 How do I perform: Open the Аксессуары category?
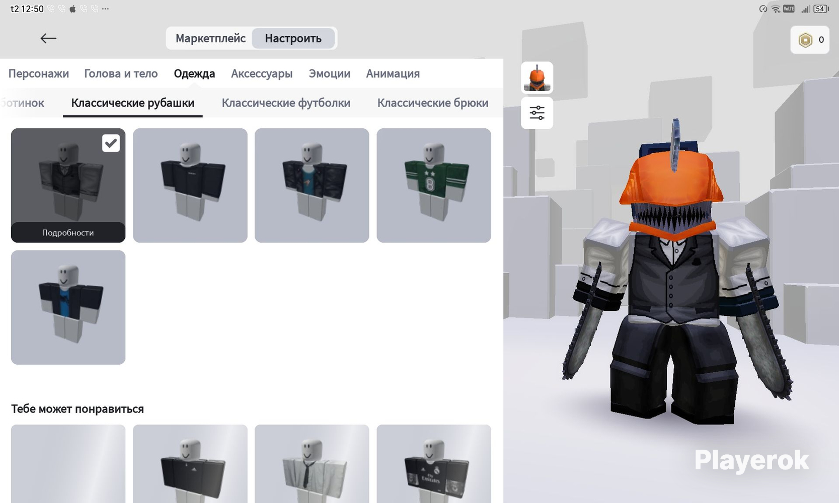[x=262, y=73]
